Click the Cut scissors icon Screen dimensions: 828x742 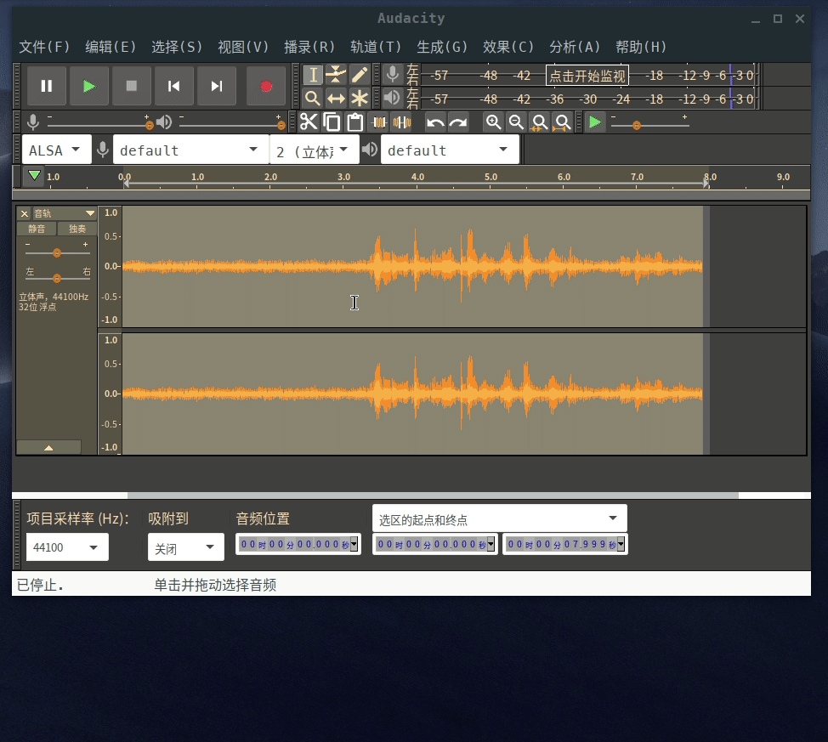309,122
